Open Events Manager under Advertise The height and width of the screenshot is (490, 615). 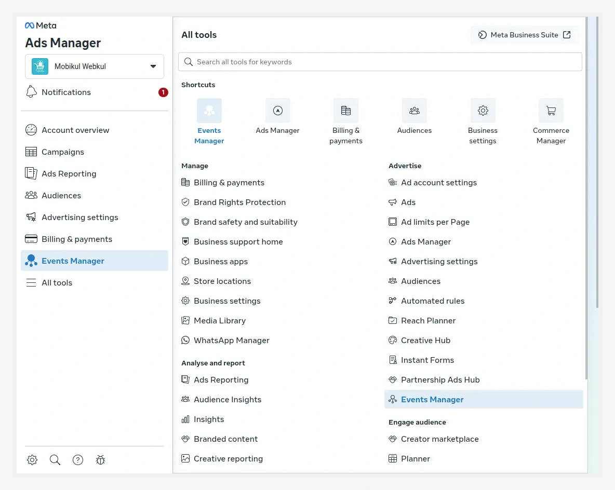[x=484, y=399]
